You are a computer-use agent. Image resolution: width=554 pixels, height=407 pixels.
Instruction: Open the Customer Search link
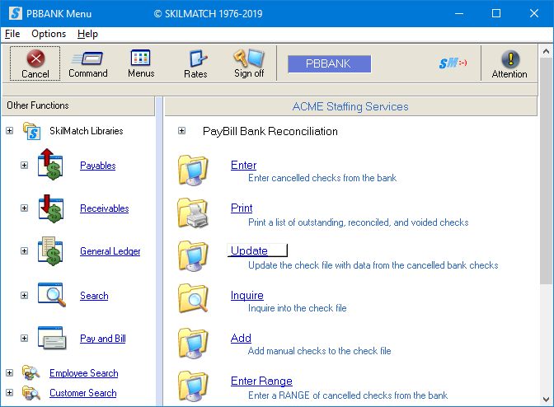pos(83,393)
